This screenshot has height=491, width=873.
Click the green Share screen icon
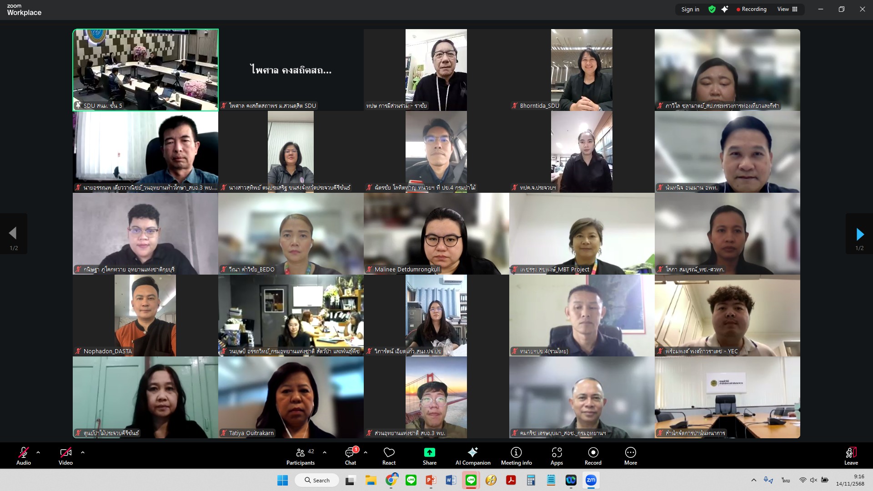pyautogui.click(x=429, y=452)
